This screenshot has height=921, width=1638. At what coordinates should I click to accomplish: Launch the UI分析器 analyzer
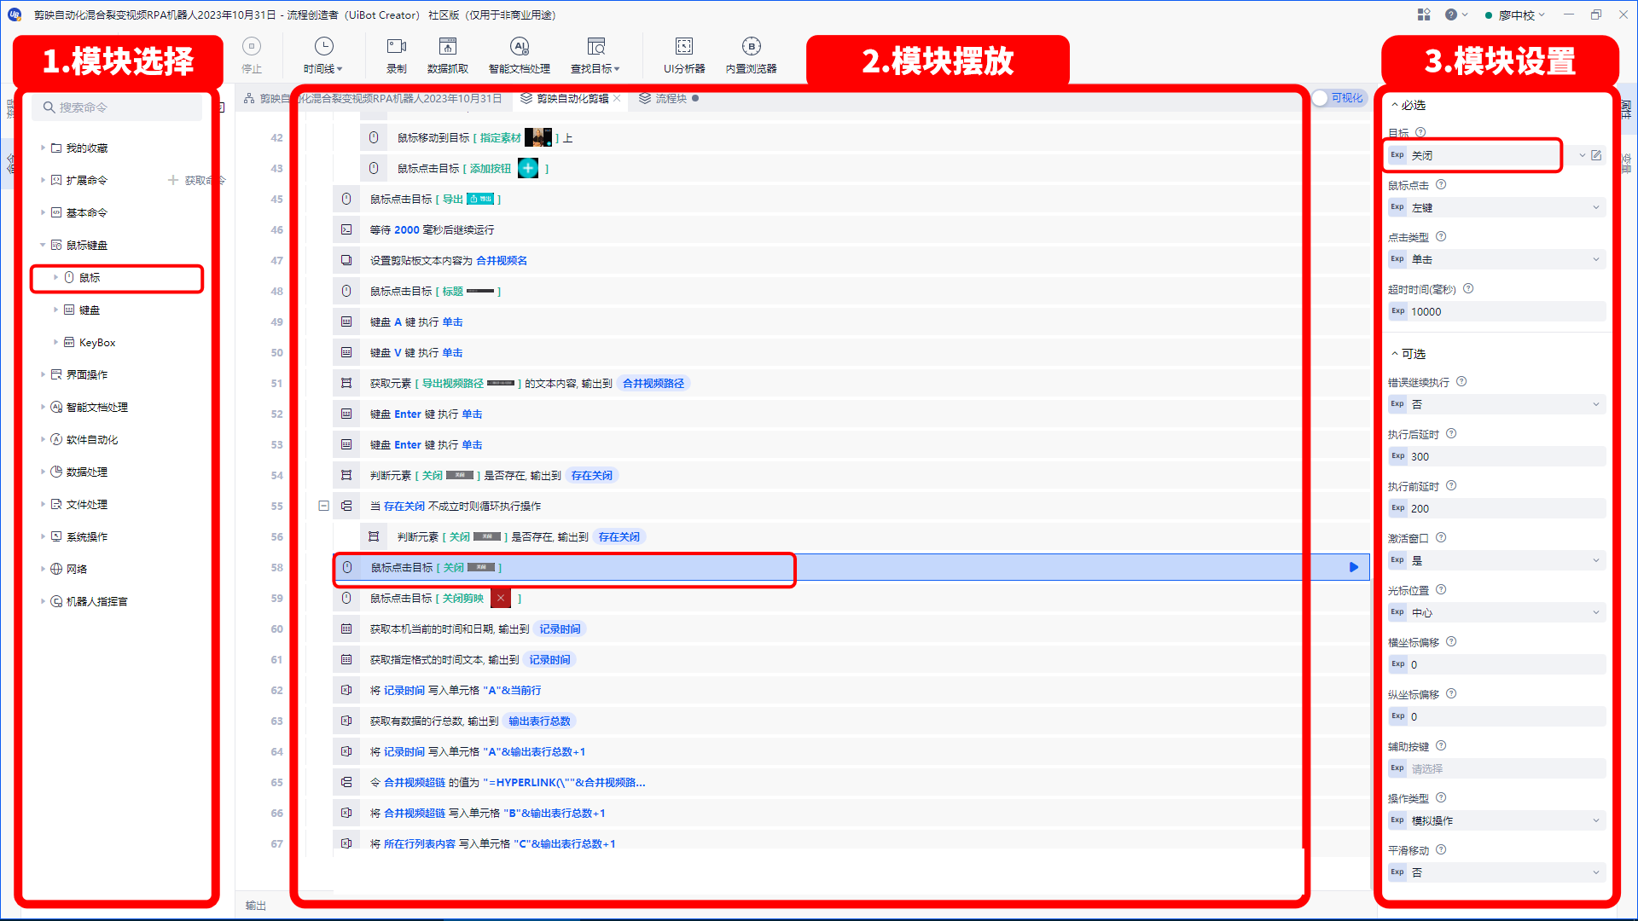[684, 55]
